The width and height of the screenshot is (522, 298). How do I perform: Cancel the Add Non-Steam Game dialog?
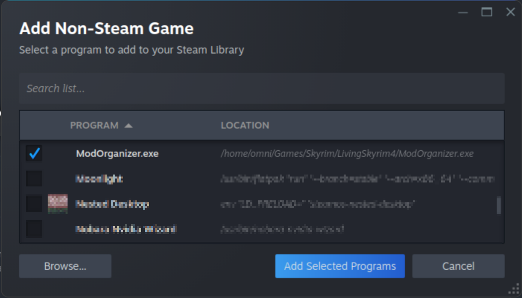click(x=458, y=266)
